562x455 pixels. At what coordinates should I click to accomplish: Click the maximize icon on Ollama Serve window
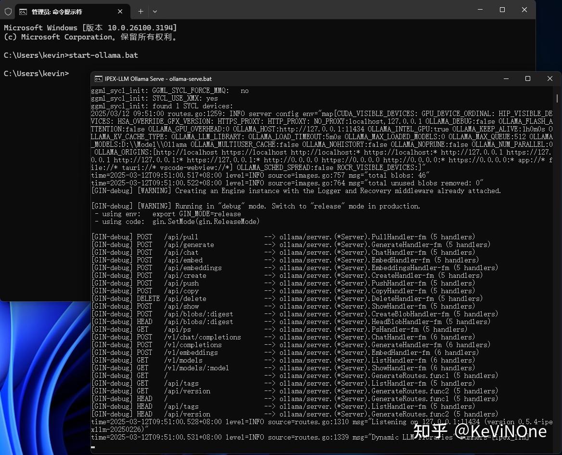528,78
